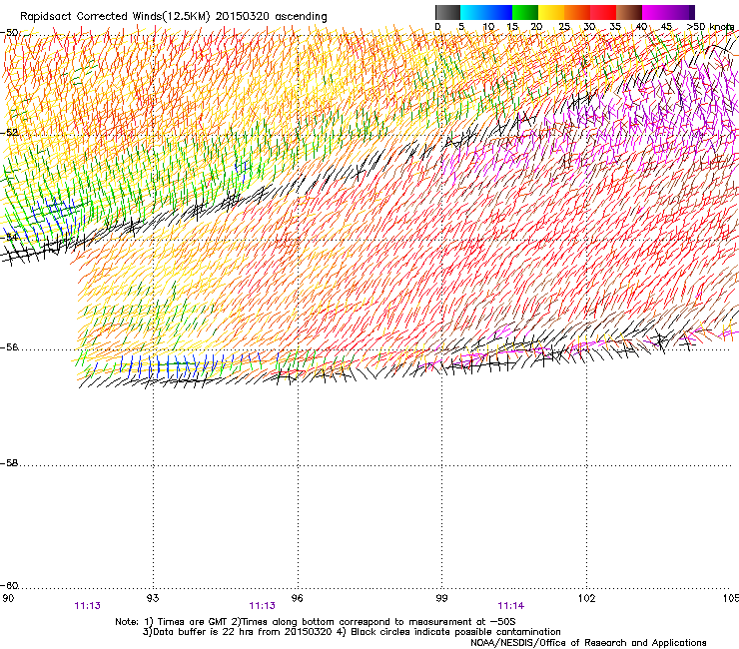
Task: Click the '-60' latitude axis label
Action: point(10,586)
